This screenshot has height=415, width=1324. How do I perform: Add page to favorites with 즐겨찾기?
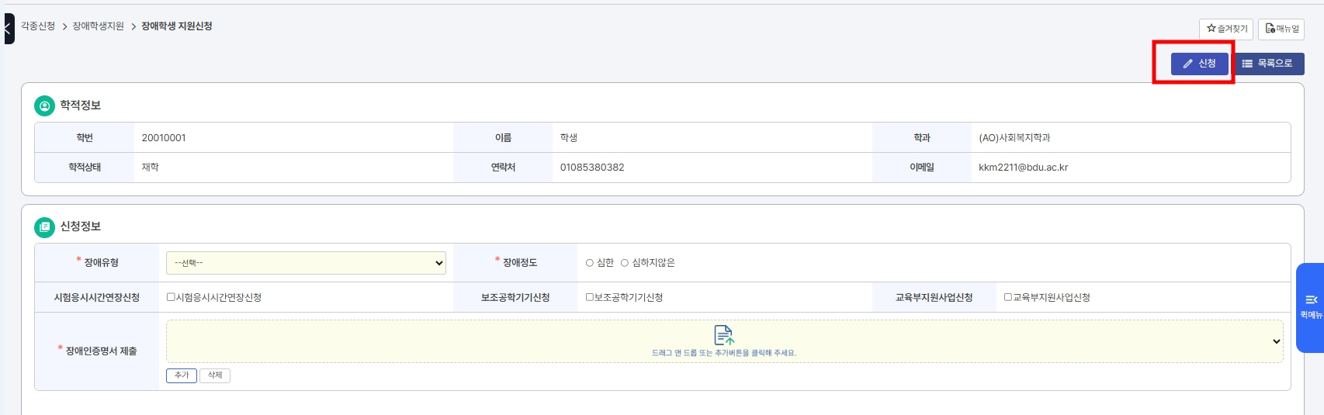click(1226, 29)
